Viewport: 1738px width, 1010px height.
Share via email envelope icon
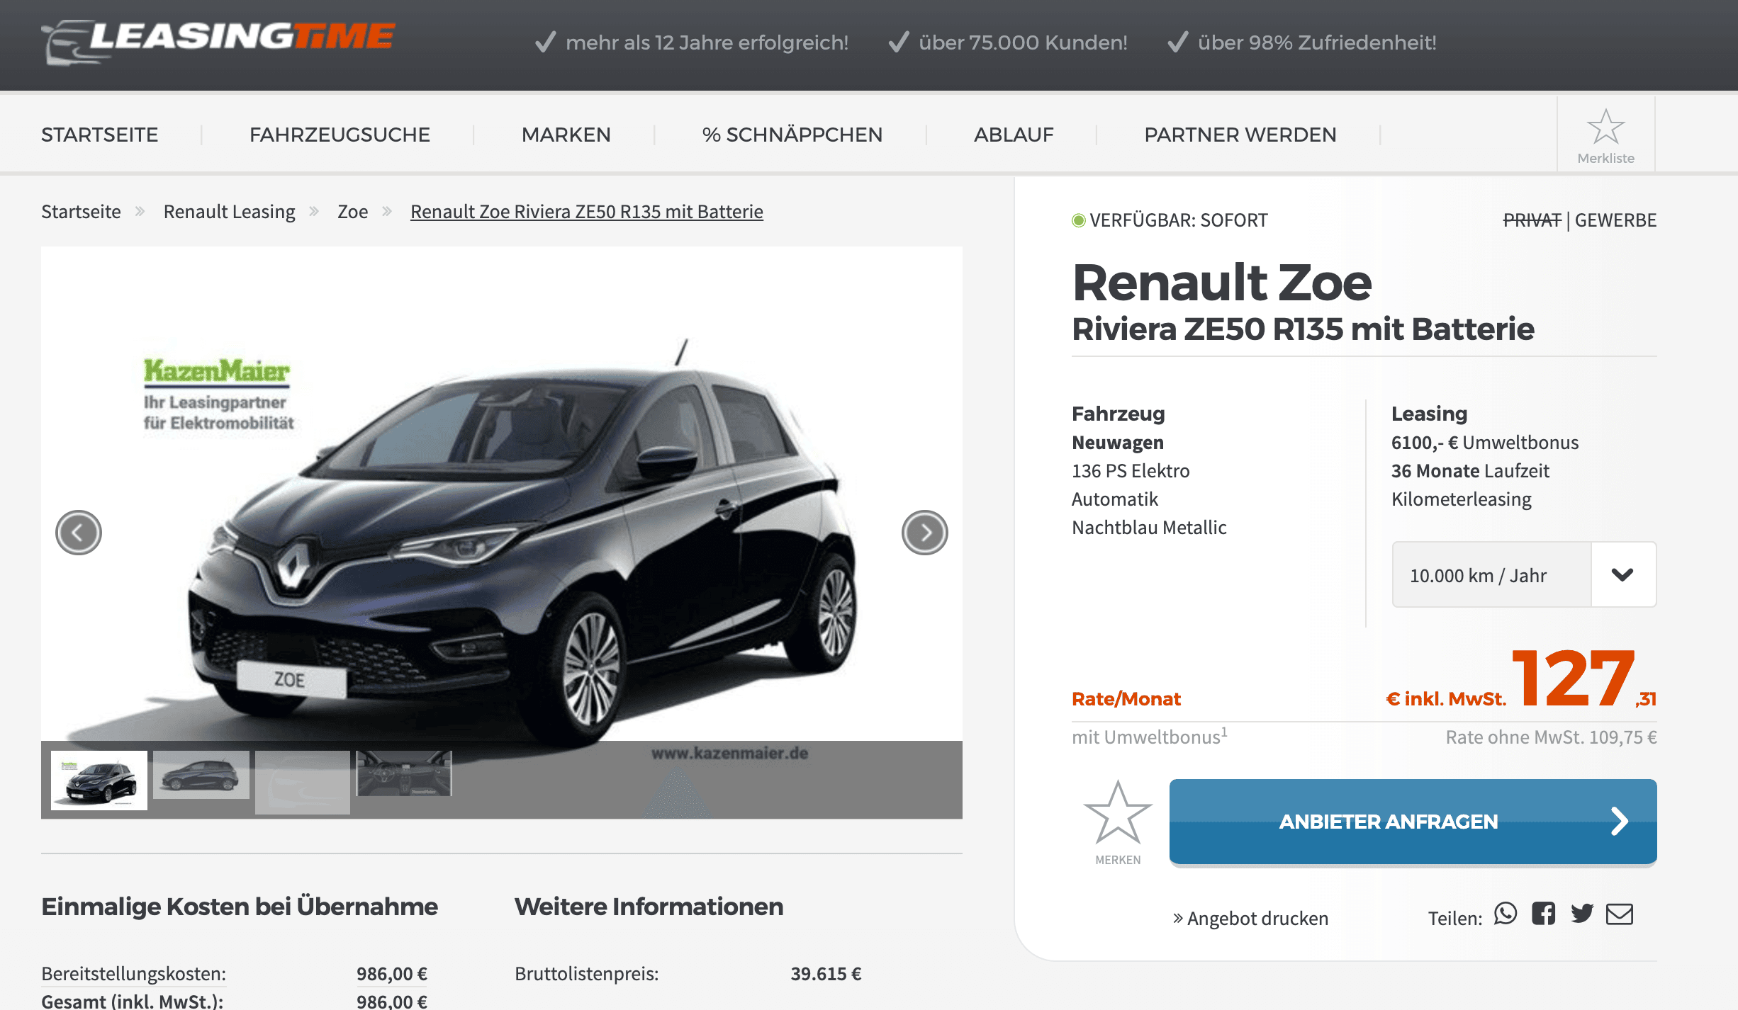[x=1620, y=914]
